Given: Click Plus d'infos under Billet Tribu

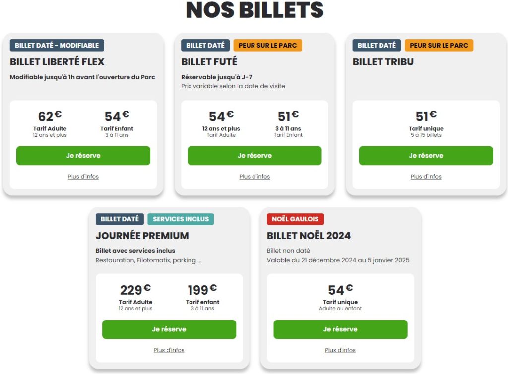Looking at the screenshot, I should coord(426,176).
